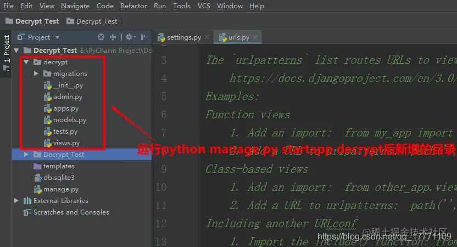Viewport: 457px width, 247px height.
Task: Expand the migrations folder arrow
Action: coord(36,74)
